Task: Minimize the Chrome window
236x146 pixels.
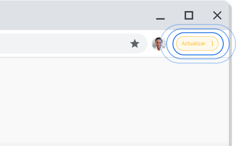Action: (160, 18)
